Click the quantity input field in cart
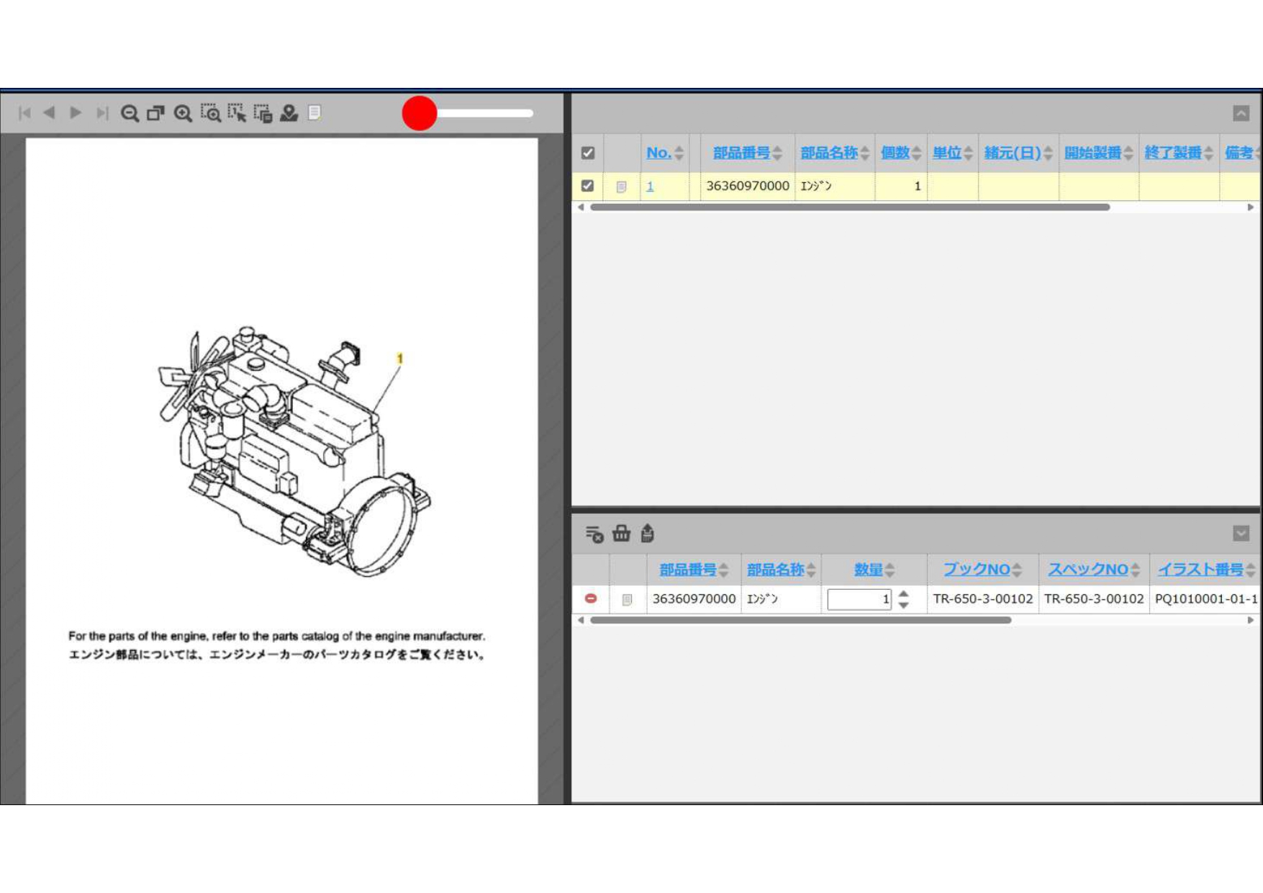 [859, 599]
